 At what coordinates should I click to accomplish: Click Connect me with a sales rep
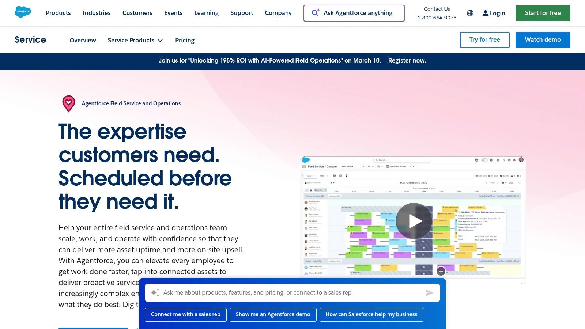pyautogui.click(x=185, y=314)
